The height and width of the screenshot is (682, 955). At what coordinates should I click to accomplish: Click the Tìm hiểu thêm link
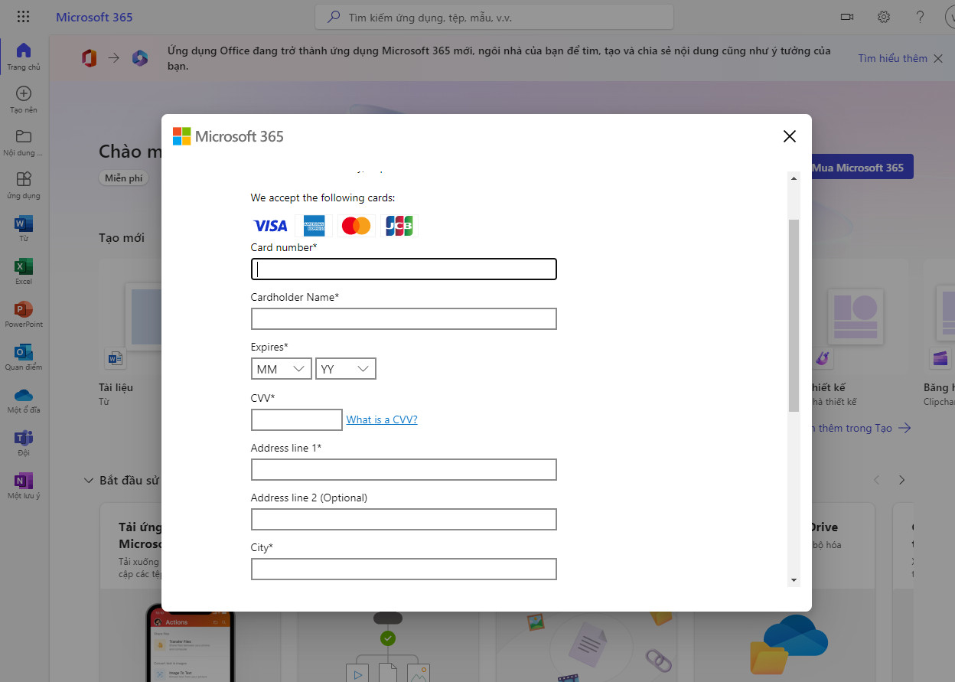tap(892, 58)
